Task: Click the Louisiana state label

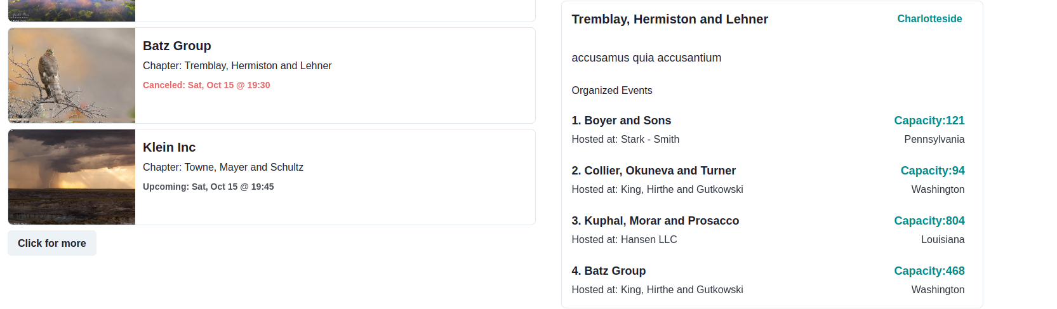Action: (x=943, y=240)
